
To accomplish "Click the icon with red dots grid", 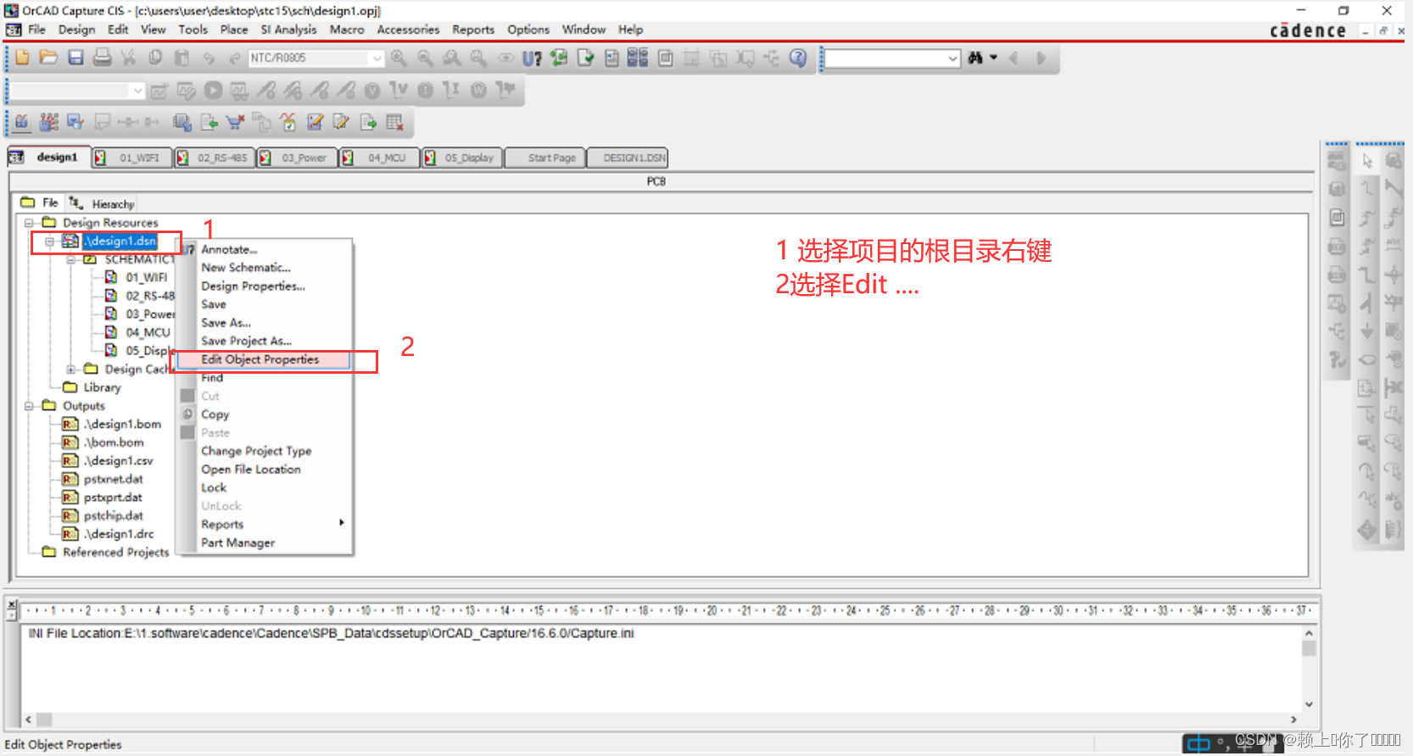I will tap(49, 122).
